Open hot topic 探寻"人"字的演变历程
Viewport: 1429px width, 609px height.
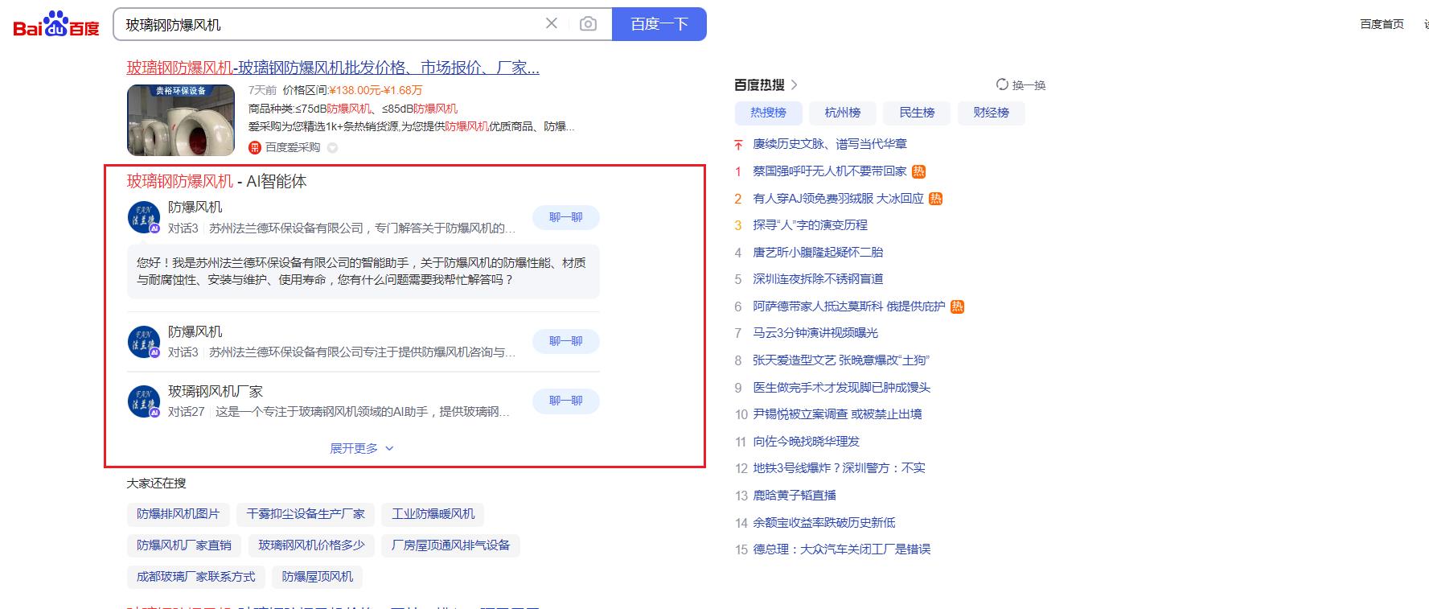pos(810,225)
